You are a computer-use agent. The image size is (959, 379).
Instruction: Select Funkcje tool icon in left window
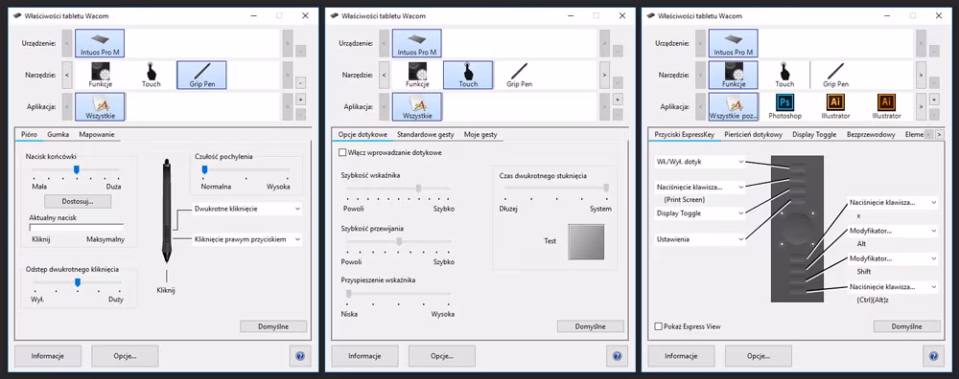tap(101, 75)
